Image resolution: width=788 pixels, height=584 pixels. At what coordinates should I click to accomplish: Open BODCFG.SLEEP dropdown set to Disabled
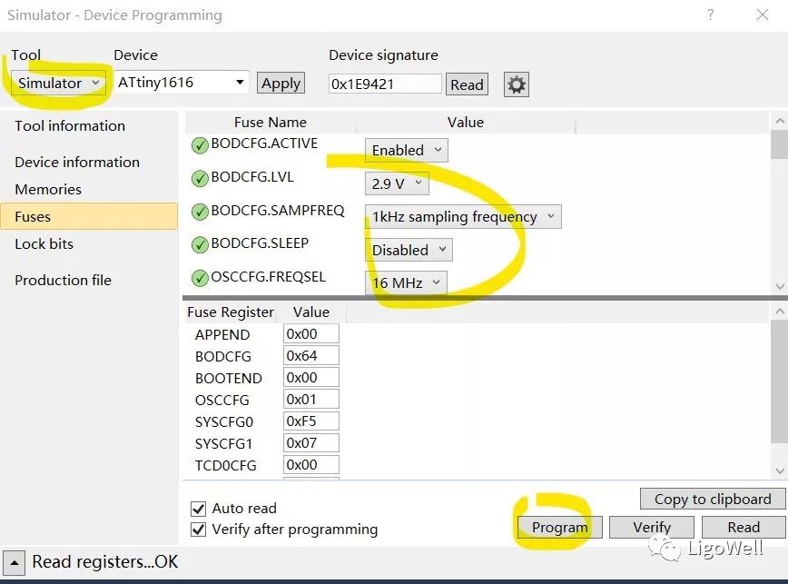pyautogui.click(x=409, y=250)
